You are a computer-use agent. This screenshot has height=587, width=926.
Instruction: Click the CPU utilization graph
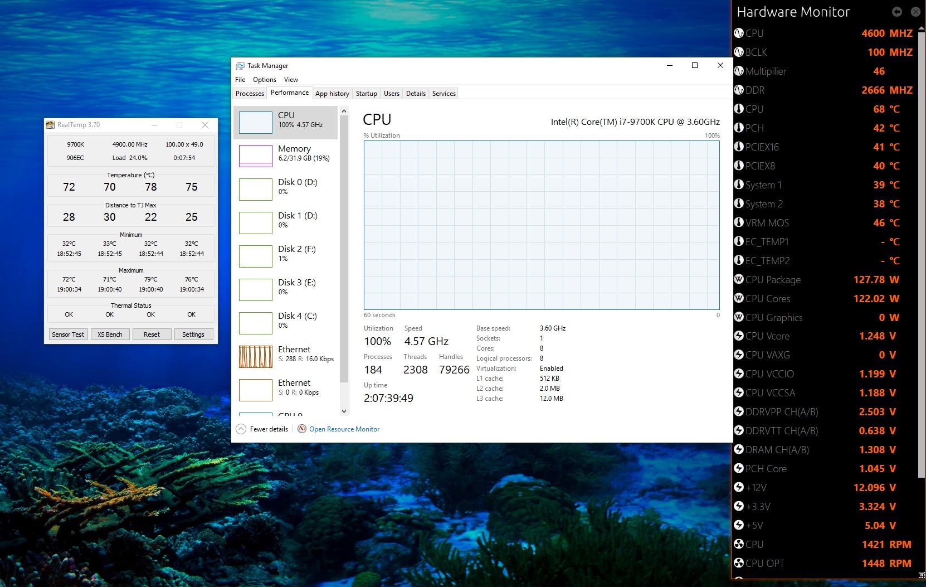tap(542, 225)
